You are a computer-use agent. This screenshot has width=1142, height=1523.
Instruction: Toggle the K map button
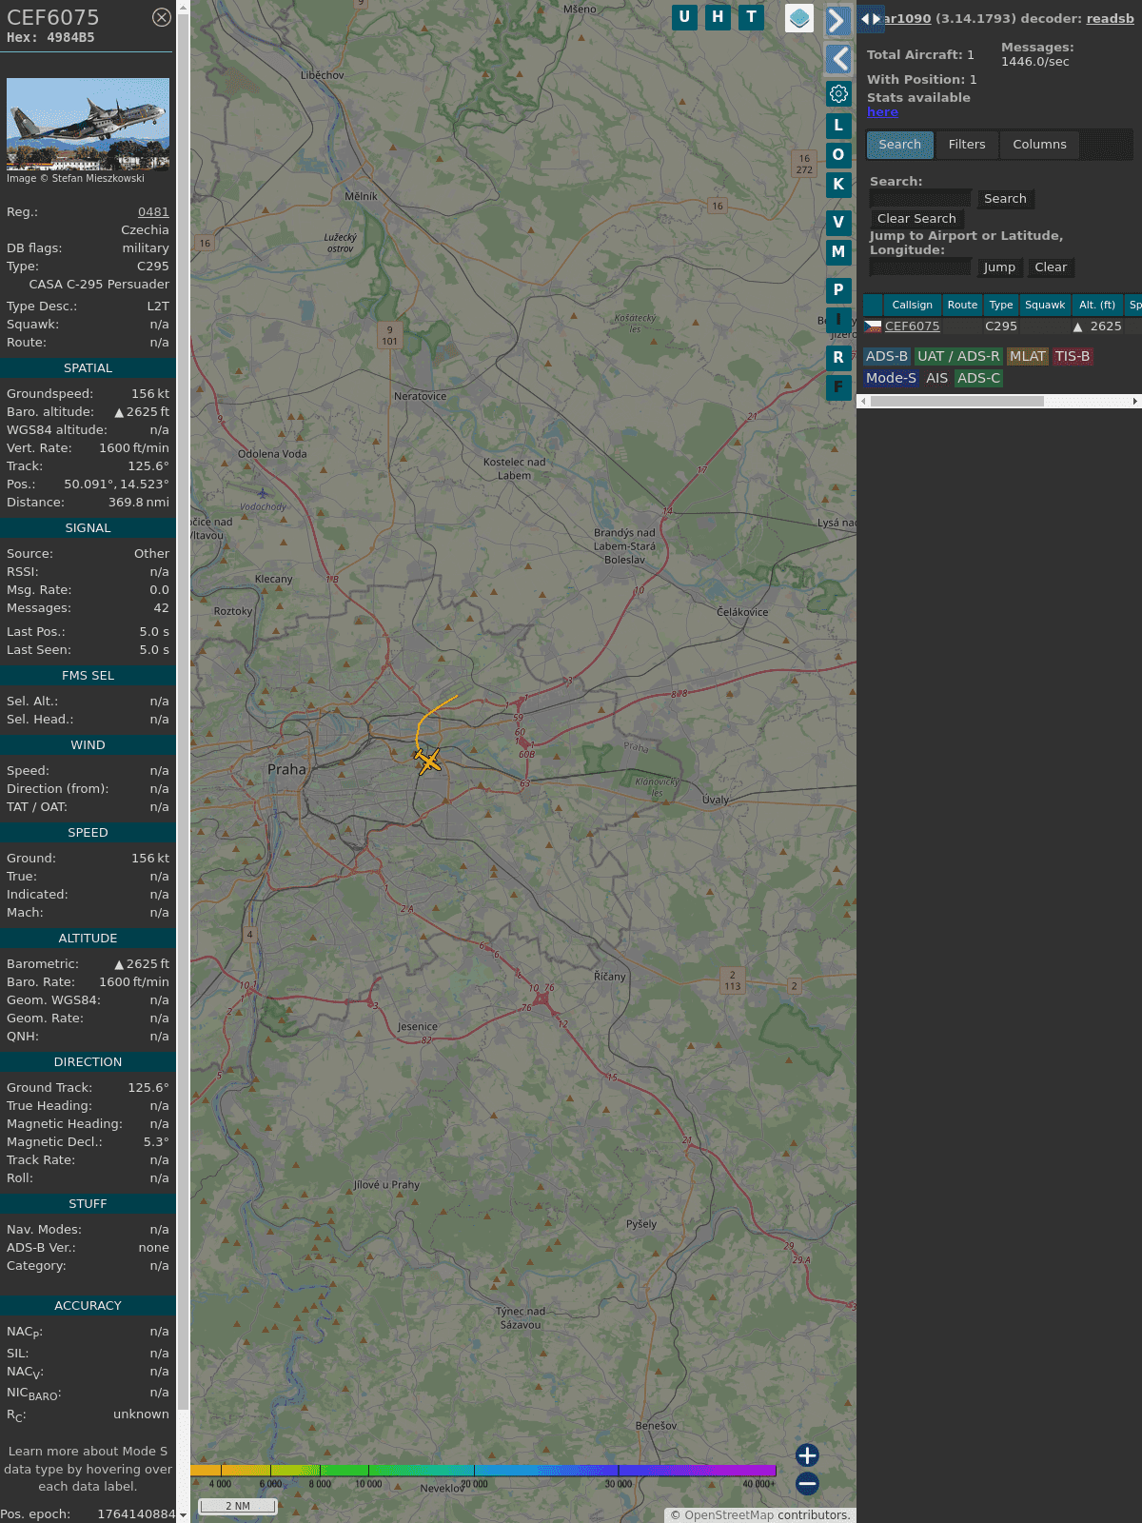click(838, 184)
